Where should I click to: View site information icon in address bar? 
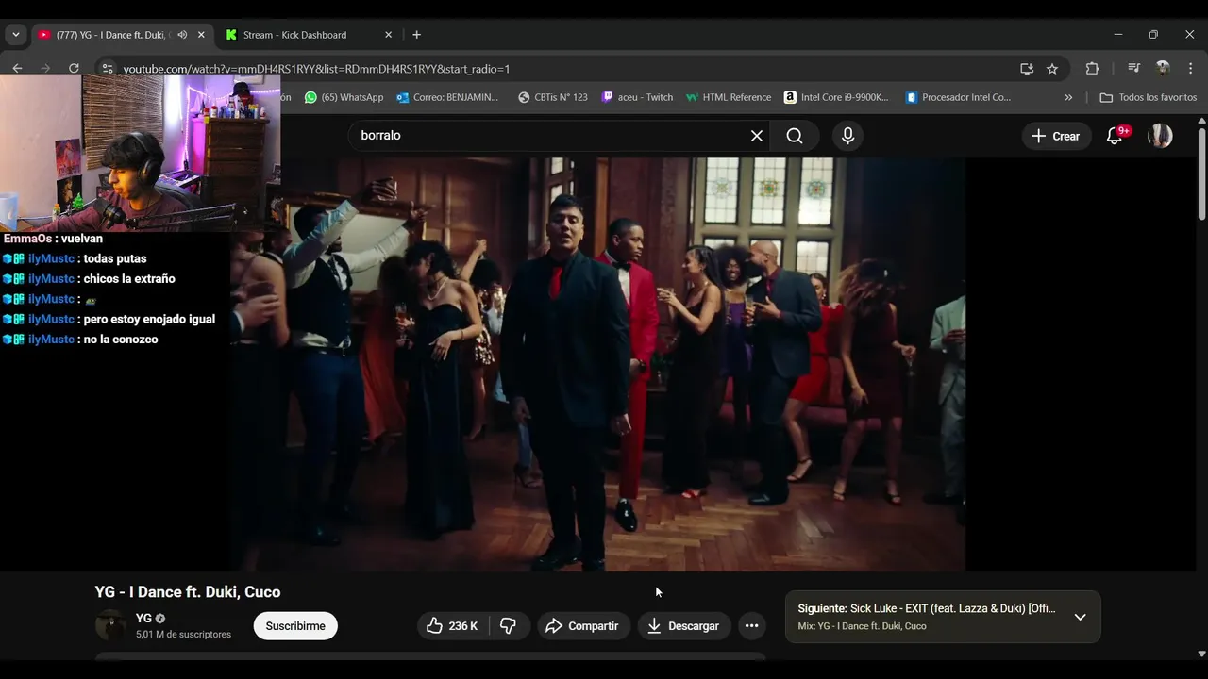(x=108, y=68)
